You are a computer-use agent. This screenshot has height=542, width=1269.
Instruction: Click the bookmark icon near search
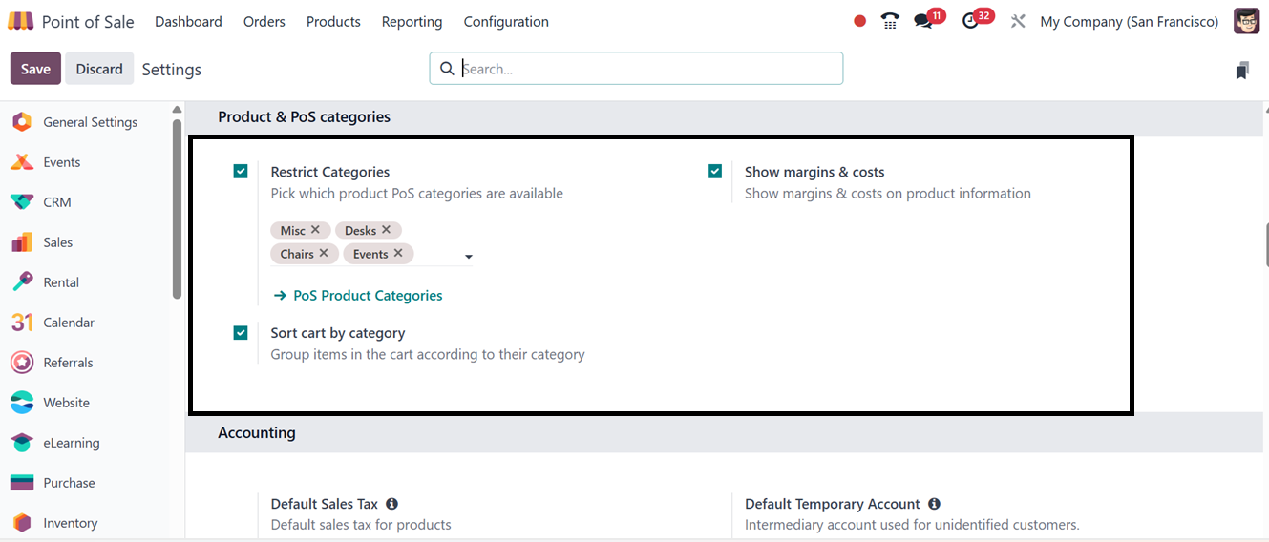[x=1242, y=70]
